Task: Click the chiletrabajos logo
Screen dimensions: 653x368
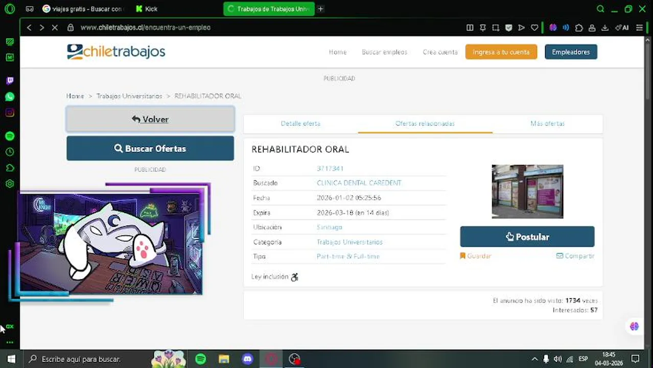Action: [x=116, y=52]
